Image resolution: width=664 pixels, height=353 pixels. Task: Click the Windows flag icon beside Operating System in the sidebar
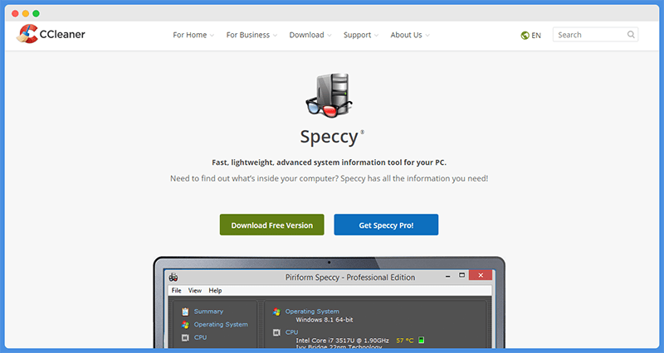point(185,325)
